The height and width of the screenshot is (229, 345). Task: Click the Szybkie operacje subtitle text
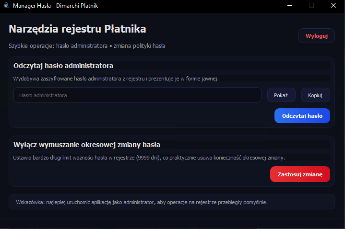(87, 46)
